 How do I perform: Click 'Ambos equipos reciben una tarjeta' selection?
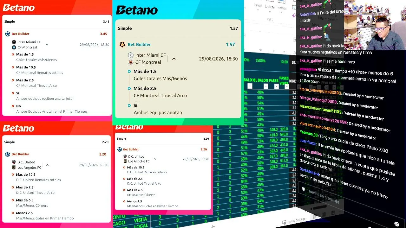click(x=44, y=98)
